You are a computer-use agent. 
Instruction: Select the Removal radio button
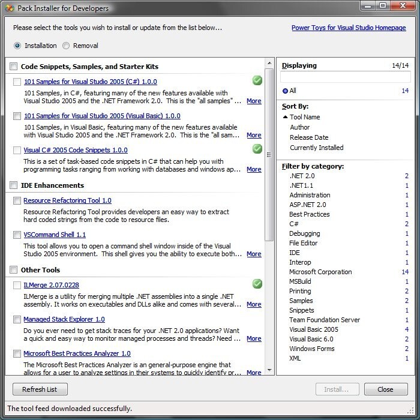(66, 46)
